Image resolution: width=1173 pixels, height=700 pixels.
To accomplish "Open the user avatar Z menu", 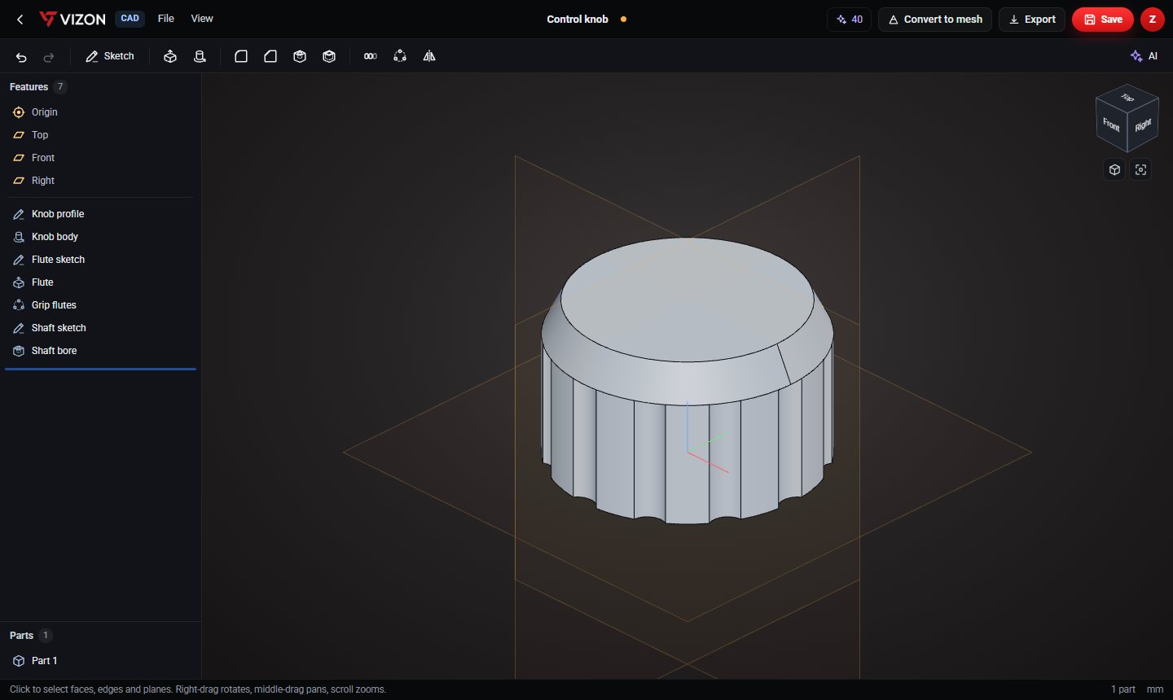I will [x=1153, y=20].
